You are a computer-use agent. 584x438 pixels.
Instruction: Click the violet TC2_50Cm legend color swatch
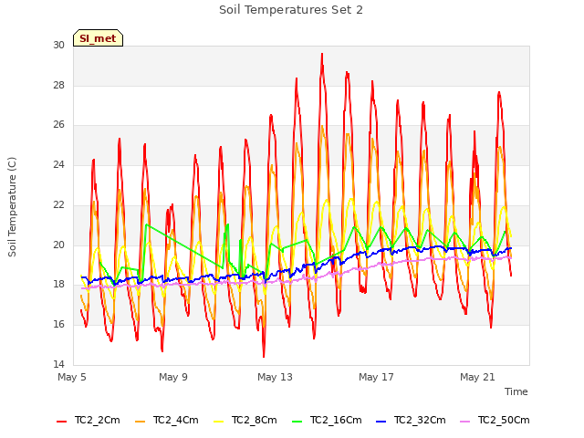pos(465,422)
